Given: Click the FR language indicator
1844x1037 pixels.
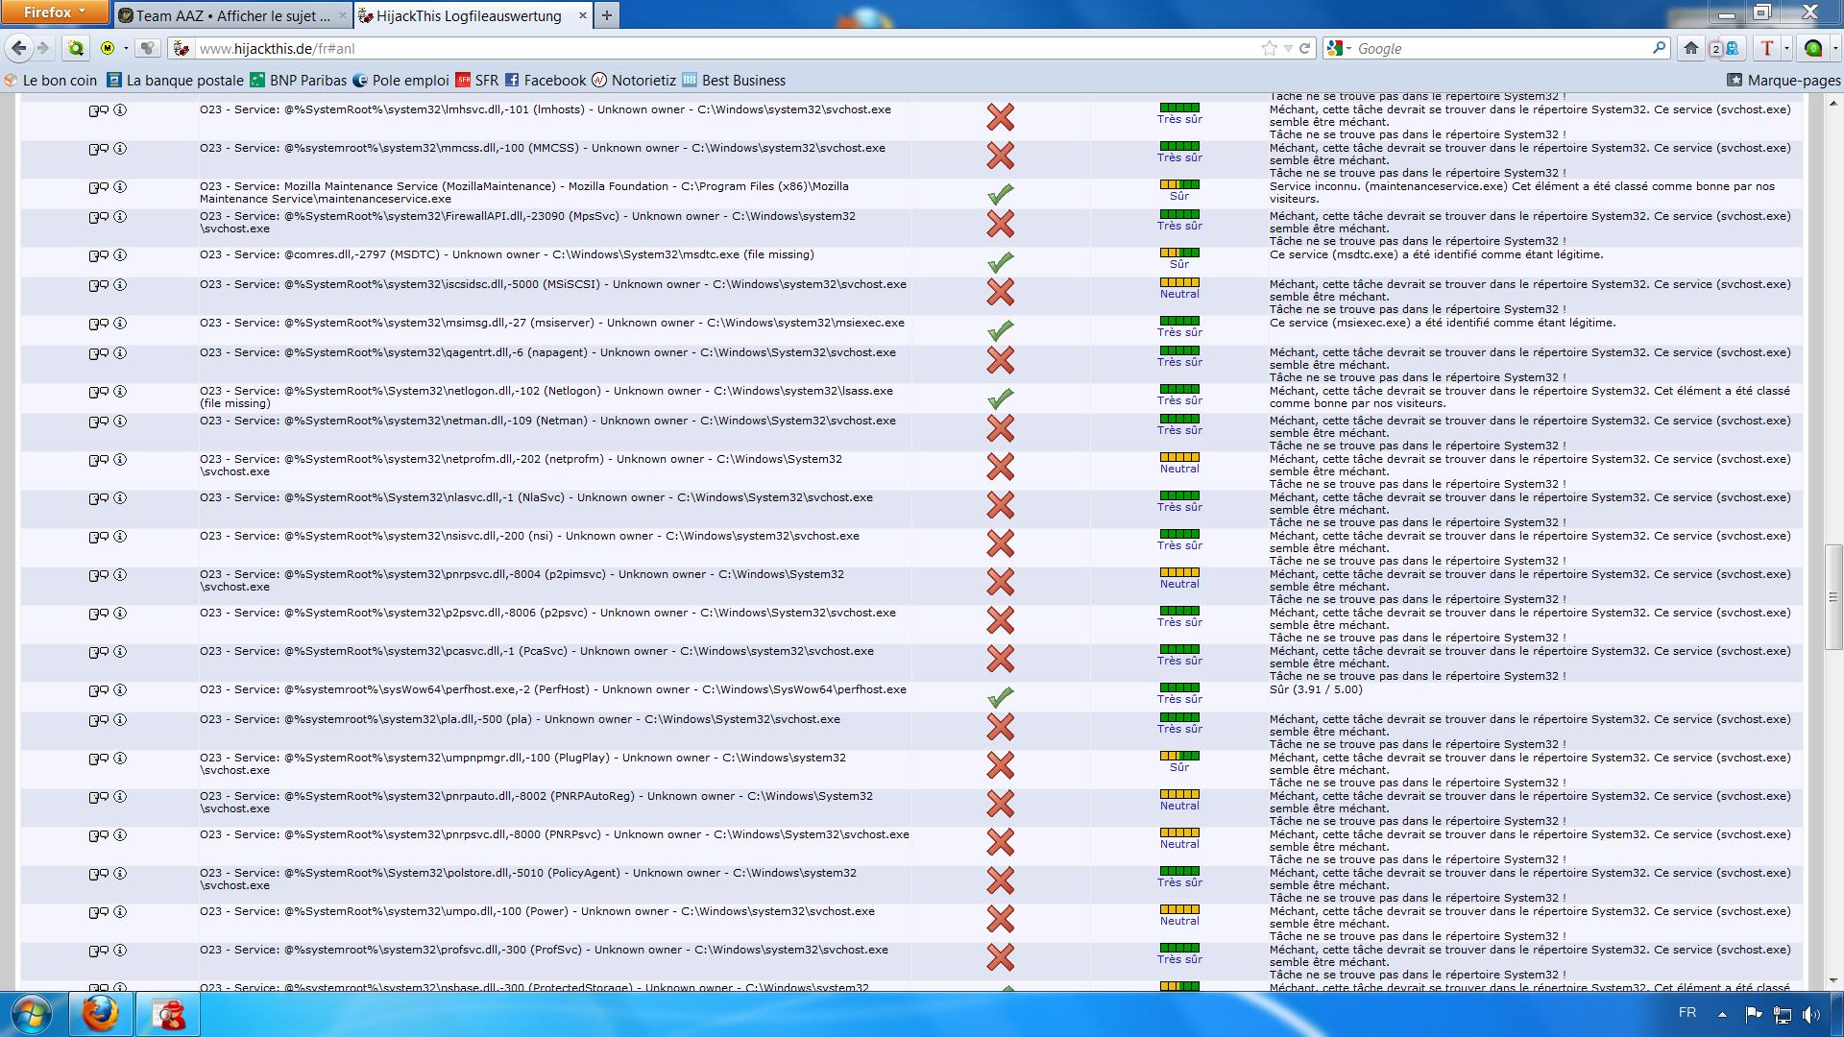Looking at the screenshot, I should (x=1687, y=1013).
